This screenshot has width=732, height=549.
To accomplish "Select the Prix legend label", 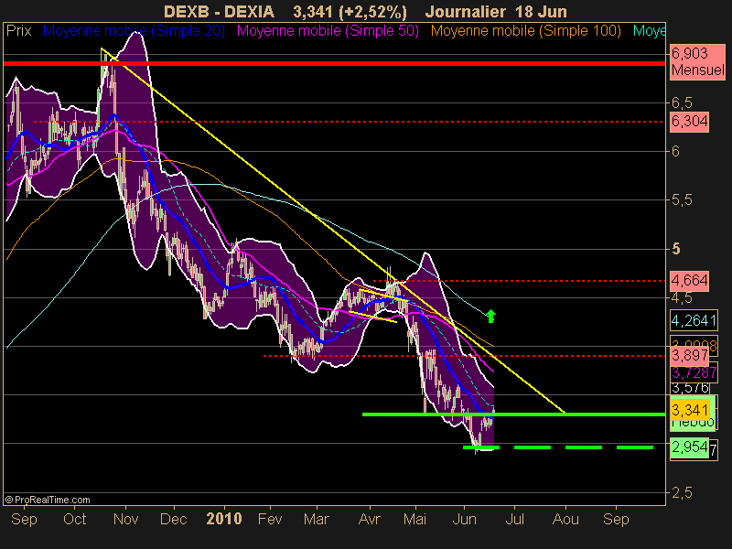I will click(x=18, y=31).
